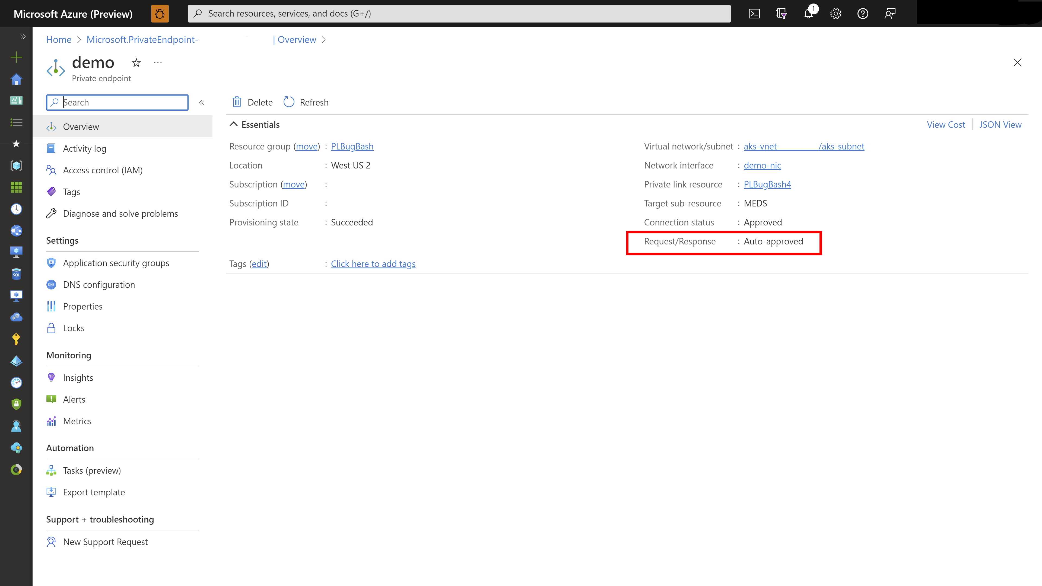
Task: Toggle the favorite star next to demo
Action: [136, 63]
